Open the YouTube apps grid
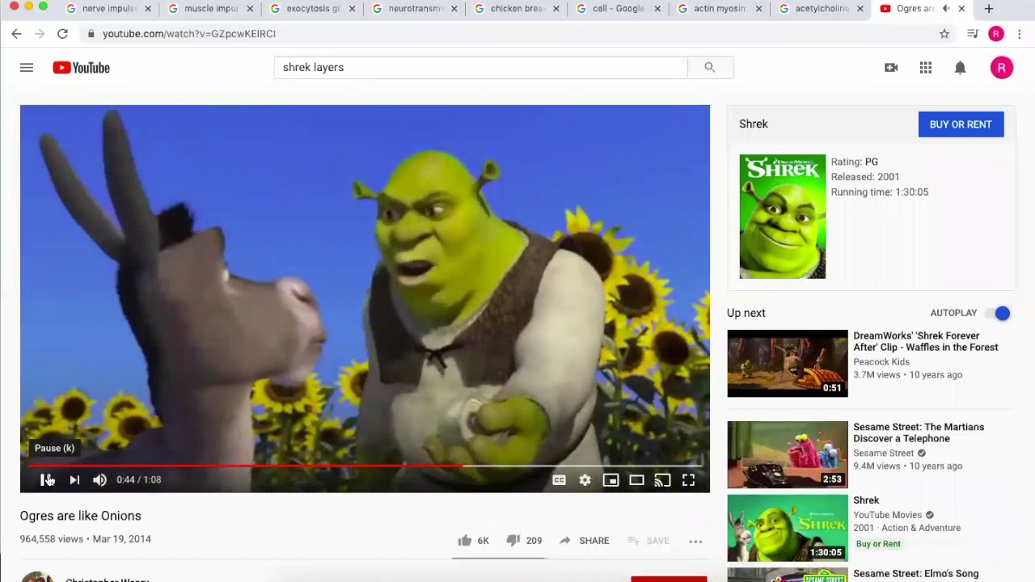Screen dimensions: 1035x582 pyautogui.click(x=926, y=68)
